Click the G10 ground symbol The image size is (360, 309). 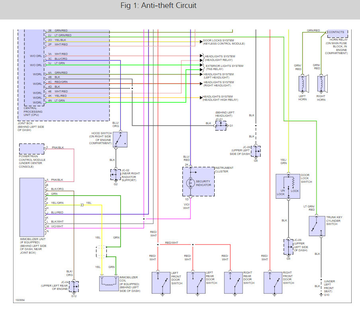(321, 295)
